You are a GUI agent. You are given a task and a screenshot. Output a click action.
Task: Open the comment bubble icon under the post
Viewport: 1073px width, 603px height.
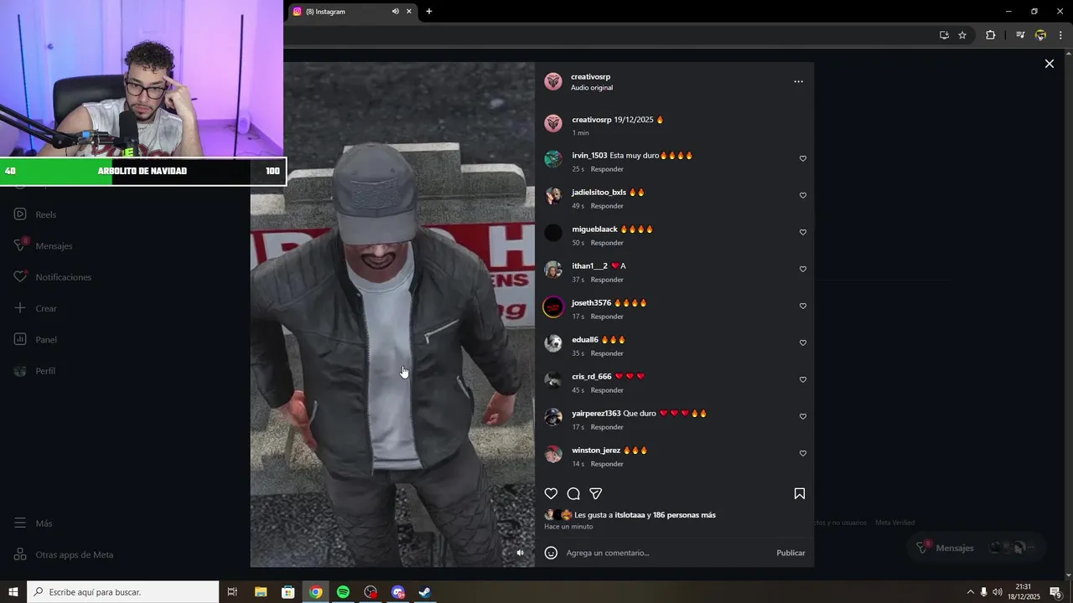pos(573,494)
